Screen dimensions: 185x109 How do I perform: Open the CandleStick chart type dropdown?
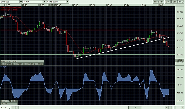pos(67,2)
